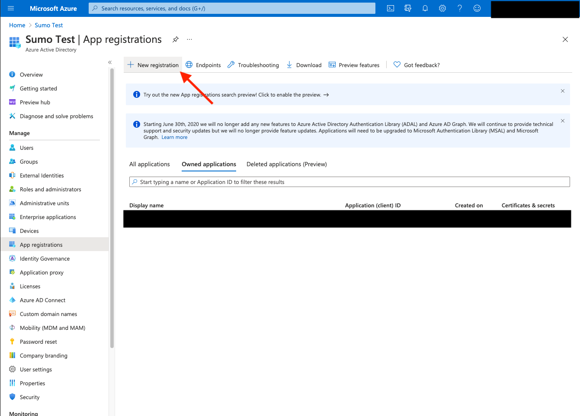
Task: Open Identity Governance from the sidebar
Action: (45, 258)
